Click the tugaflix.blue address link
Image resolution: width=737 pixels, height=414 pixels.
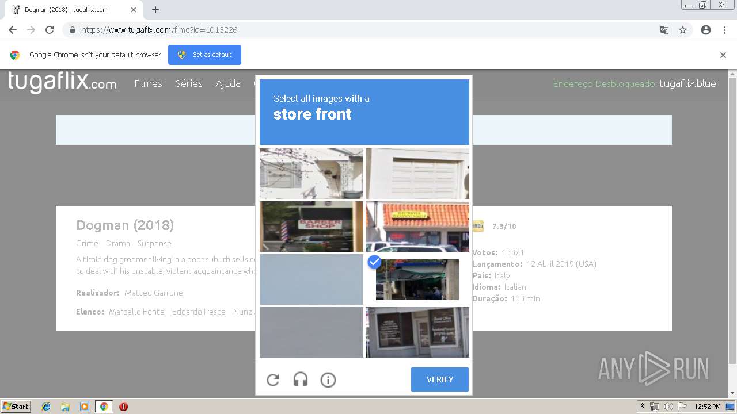(687, 83)
